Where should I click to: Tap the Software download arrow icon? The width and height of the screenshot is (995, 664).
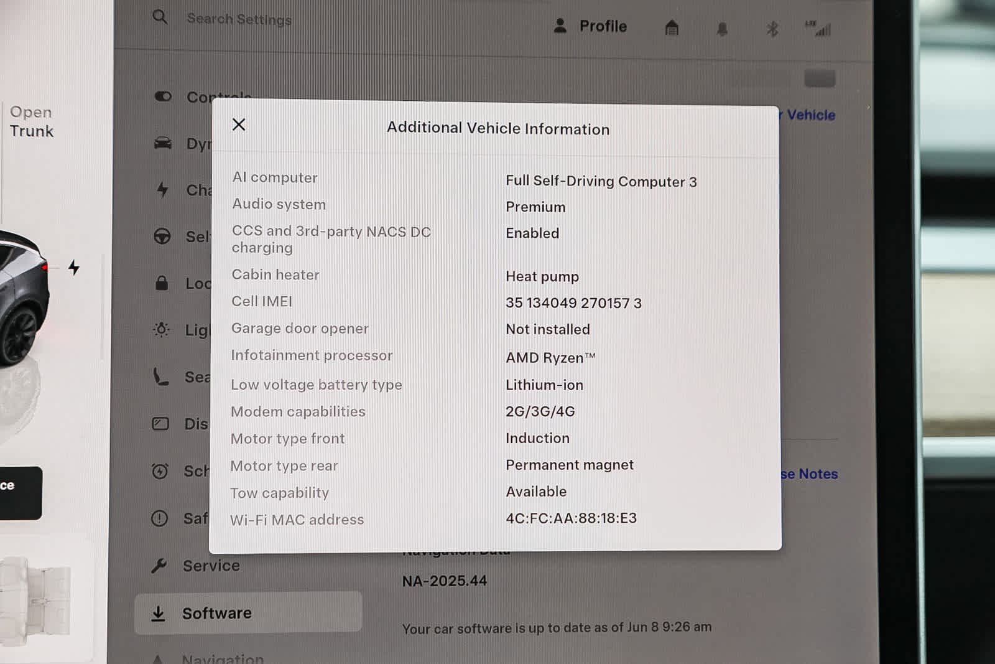159,613
